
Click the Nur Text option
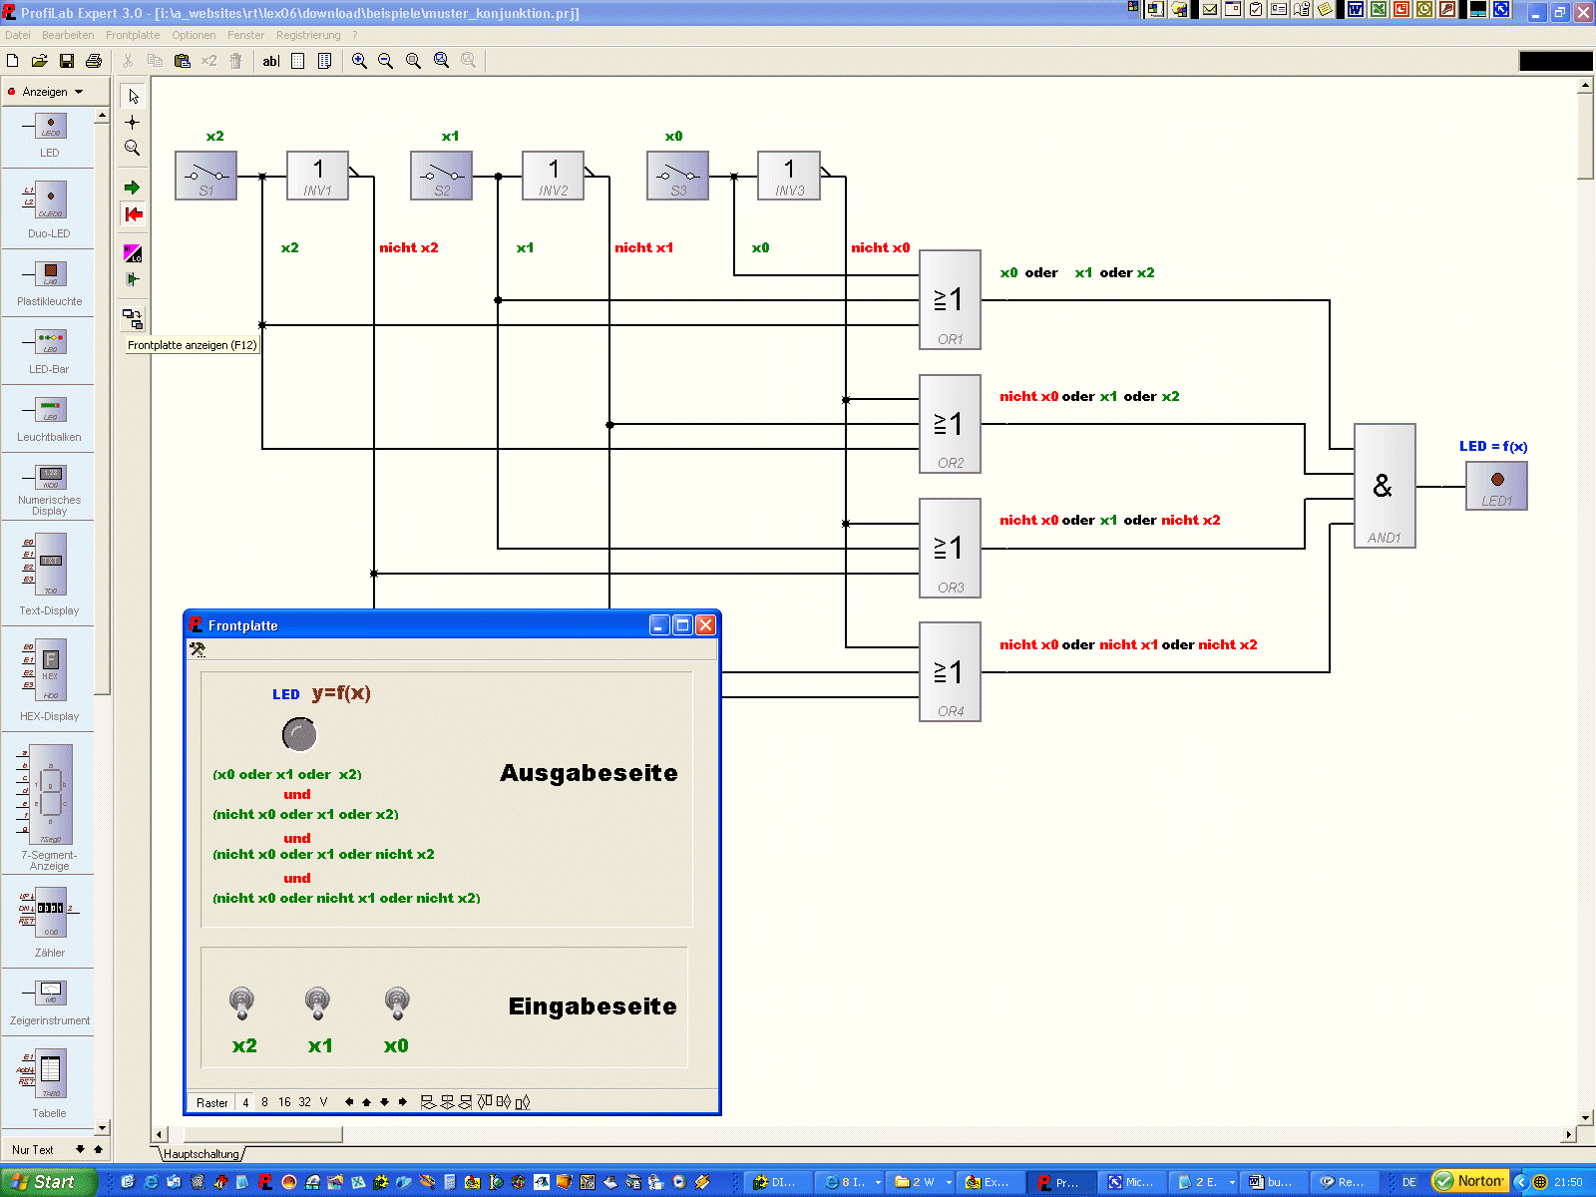click(x=33, y=1150)
